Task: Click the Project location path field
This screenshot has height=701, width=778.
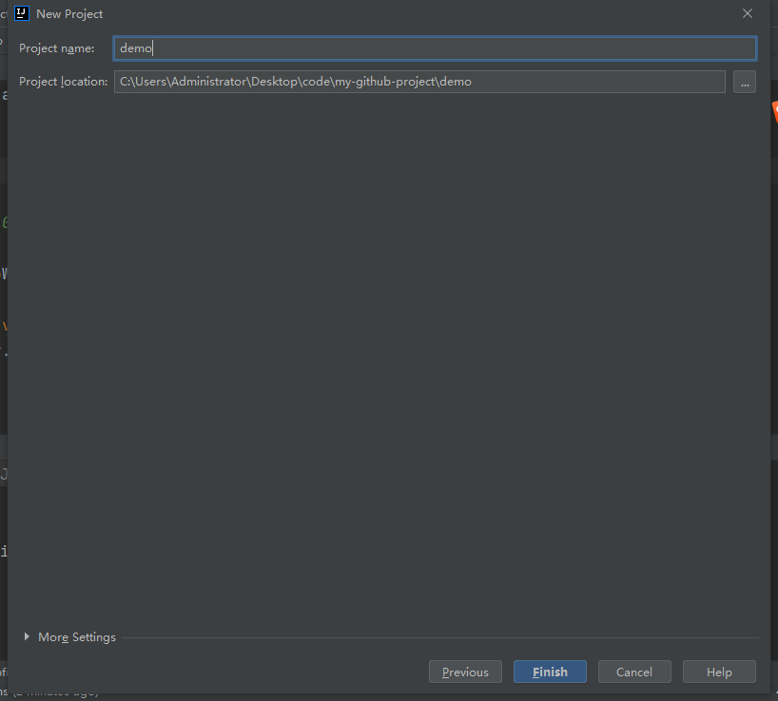Action: (x=419, y=82)
